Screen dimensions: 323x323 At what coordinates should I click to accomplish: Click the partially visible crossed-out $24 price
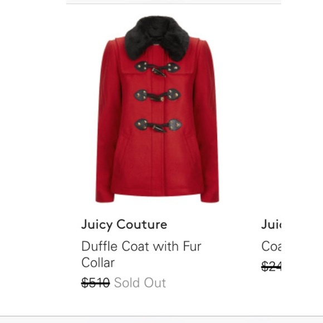point(271,266)
